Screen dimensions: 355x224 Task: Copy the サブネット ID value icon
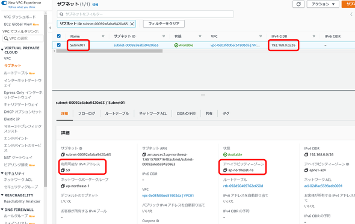click(x=63, y=154)
